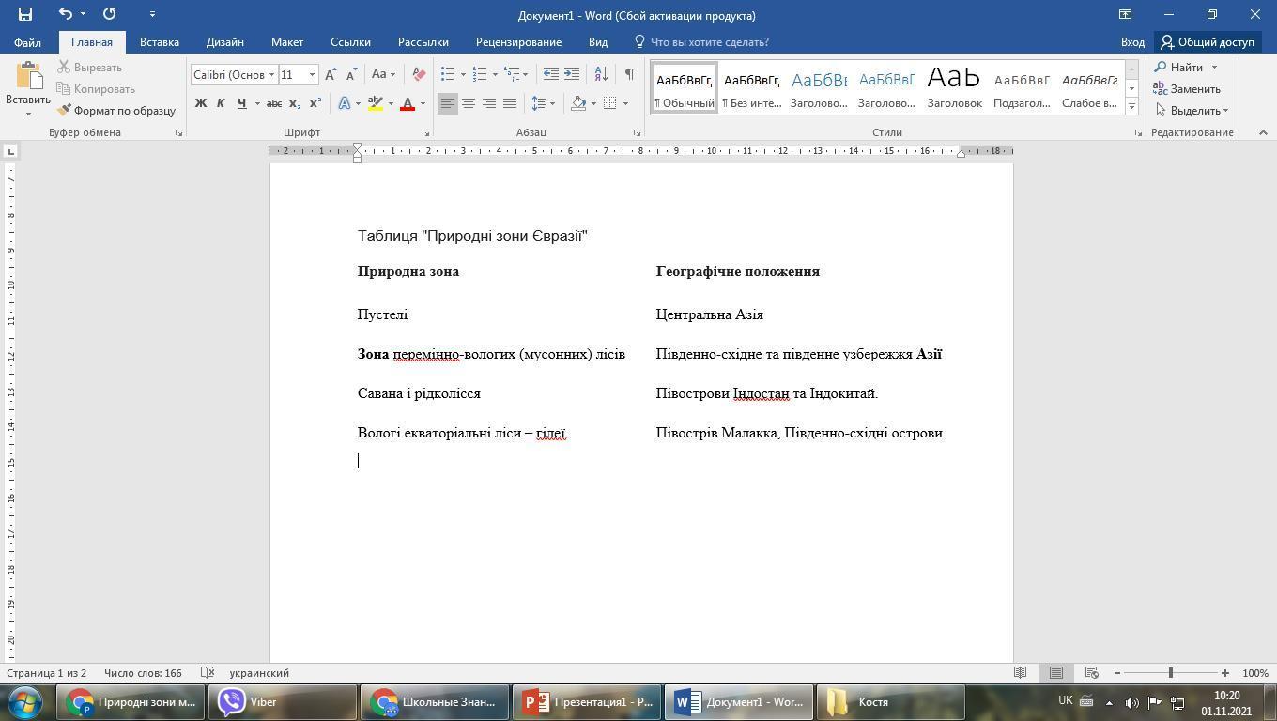
Task: Click the Sort paragraphs icon
Action: [x=601, y=74]
